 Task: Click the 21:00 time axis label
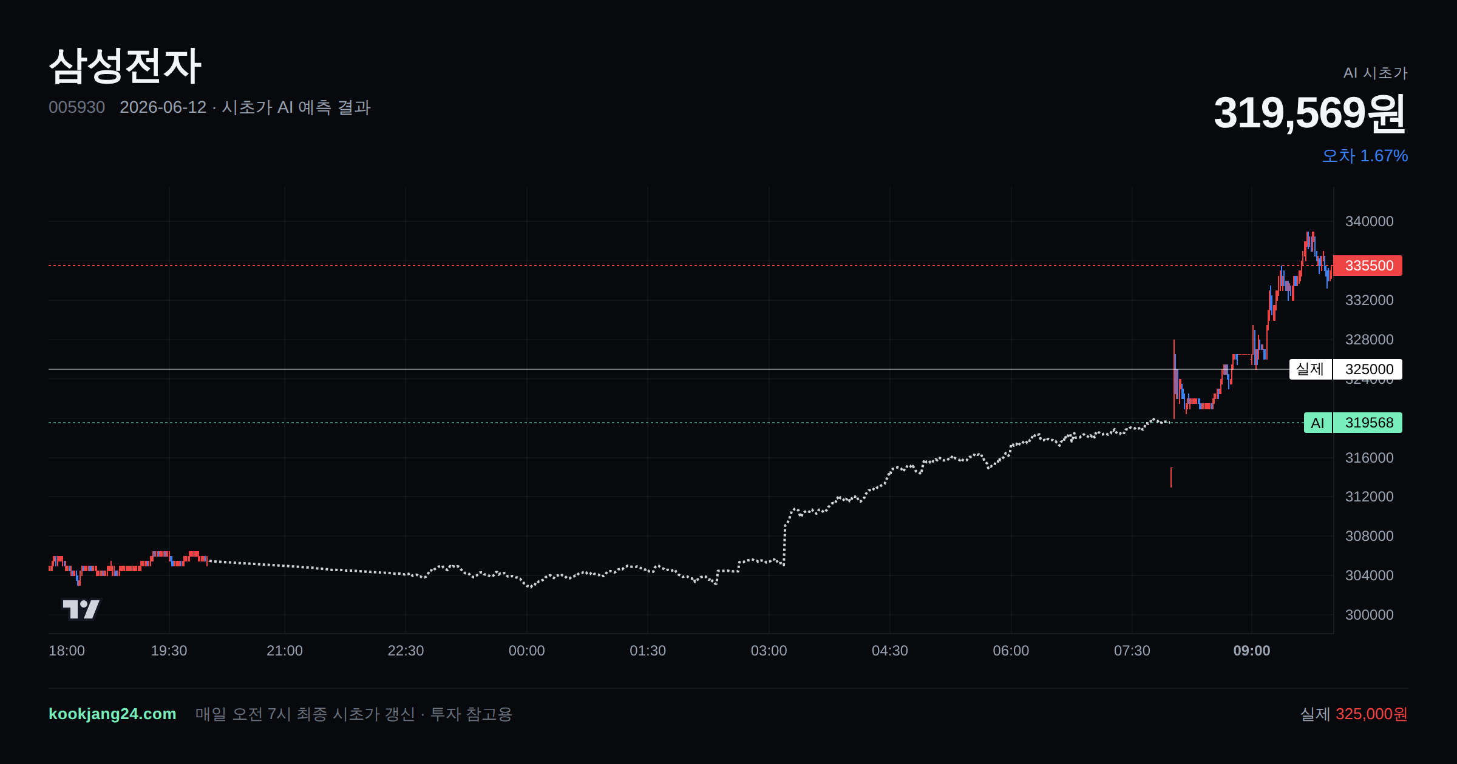pyautogui.click(x=285, y=651)
